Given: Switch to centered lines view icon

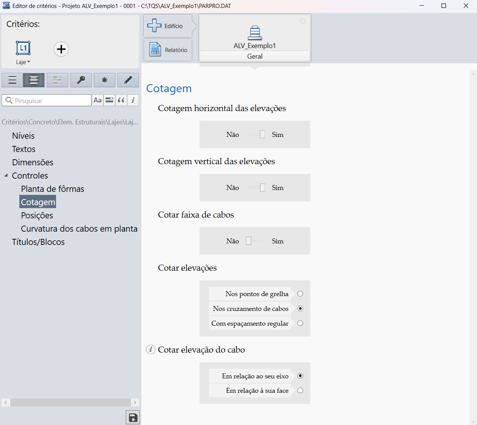Looking at the screenshot, I should pyautogui.click(x=34, y=80).
